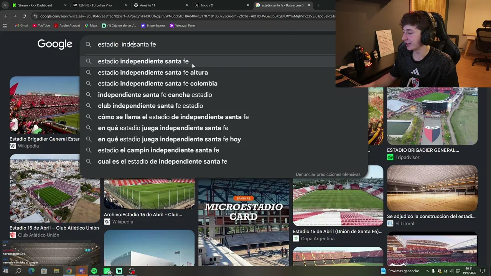Click the browser forward arrow
The width and height of the screenshot is (491, 276).
15,16
